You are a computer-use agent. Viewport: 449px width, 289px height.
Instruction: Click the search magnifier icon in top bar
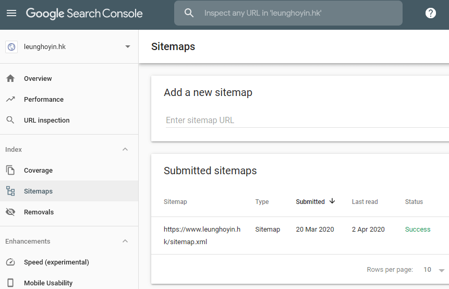click(189, 13)
